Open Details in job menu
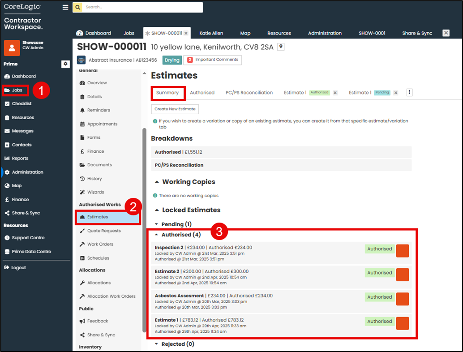 tap(90, 97)
